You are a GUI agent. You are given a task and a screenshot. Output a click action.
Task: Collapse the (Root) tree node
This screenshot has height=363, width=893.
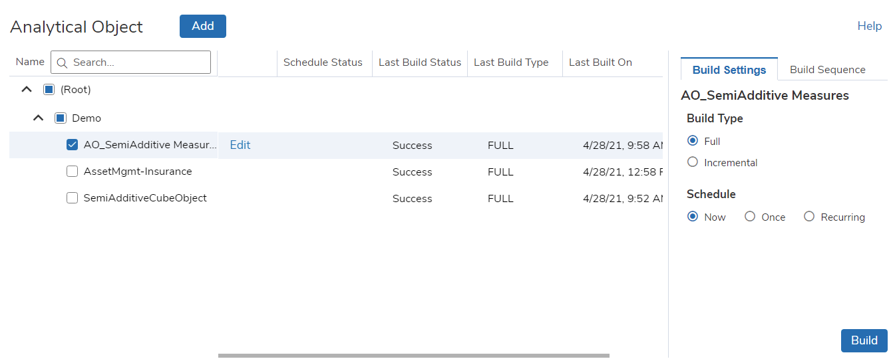point(27,89)
